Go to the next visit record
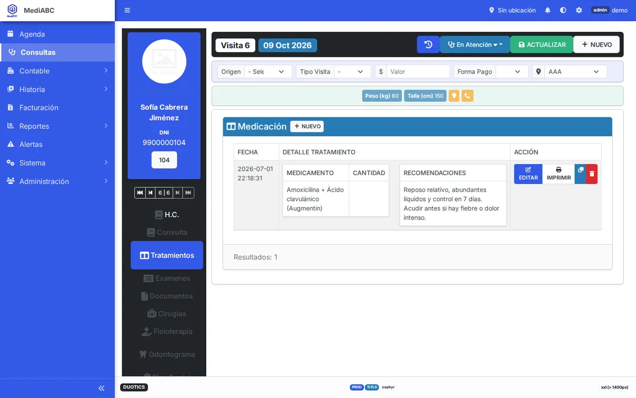Image resolution: width=636 pixels, height=398 pixels. click(178, 193)
